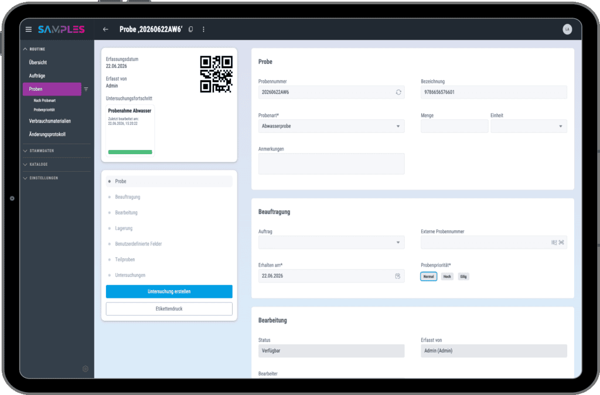Viewport: 600px width, 395px height.
Task: Click the barcode icon in Externe Probennummer
Action: (x=554, y=242)
